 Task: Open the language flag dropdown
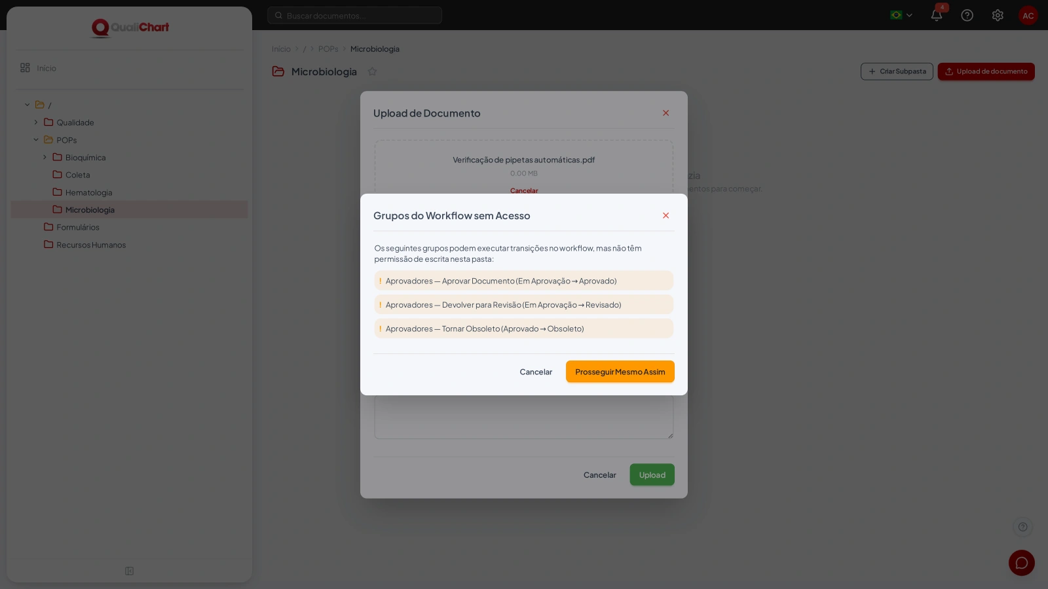pyautogui.click(x=901, y=15)
